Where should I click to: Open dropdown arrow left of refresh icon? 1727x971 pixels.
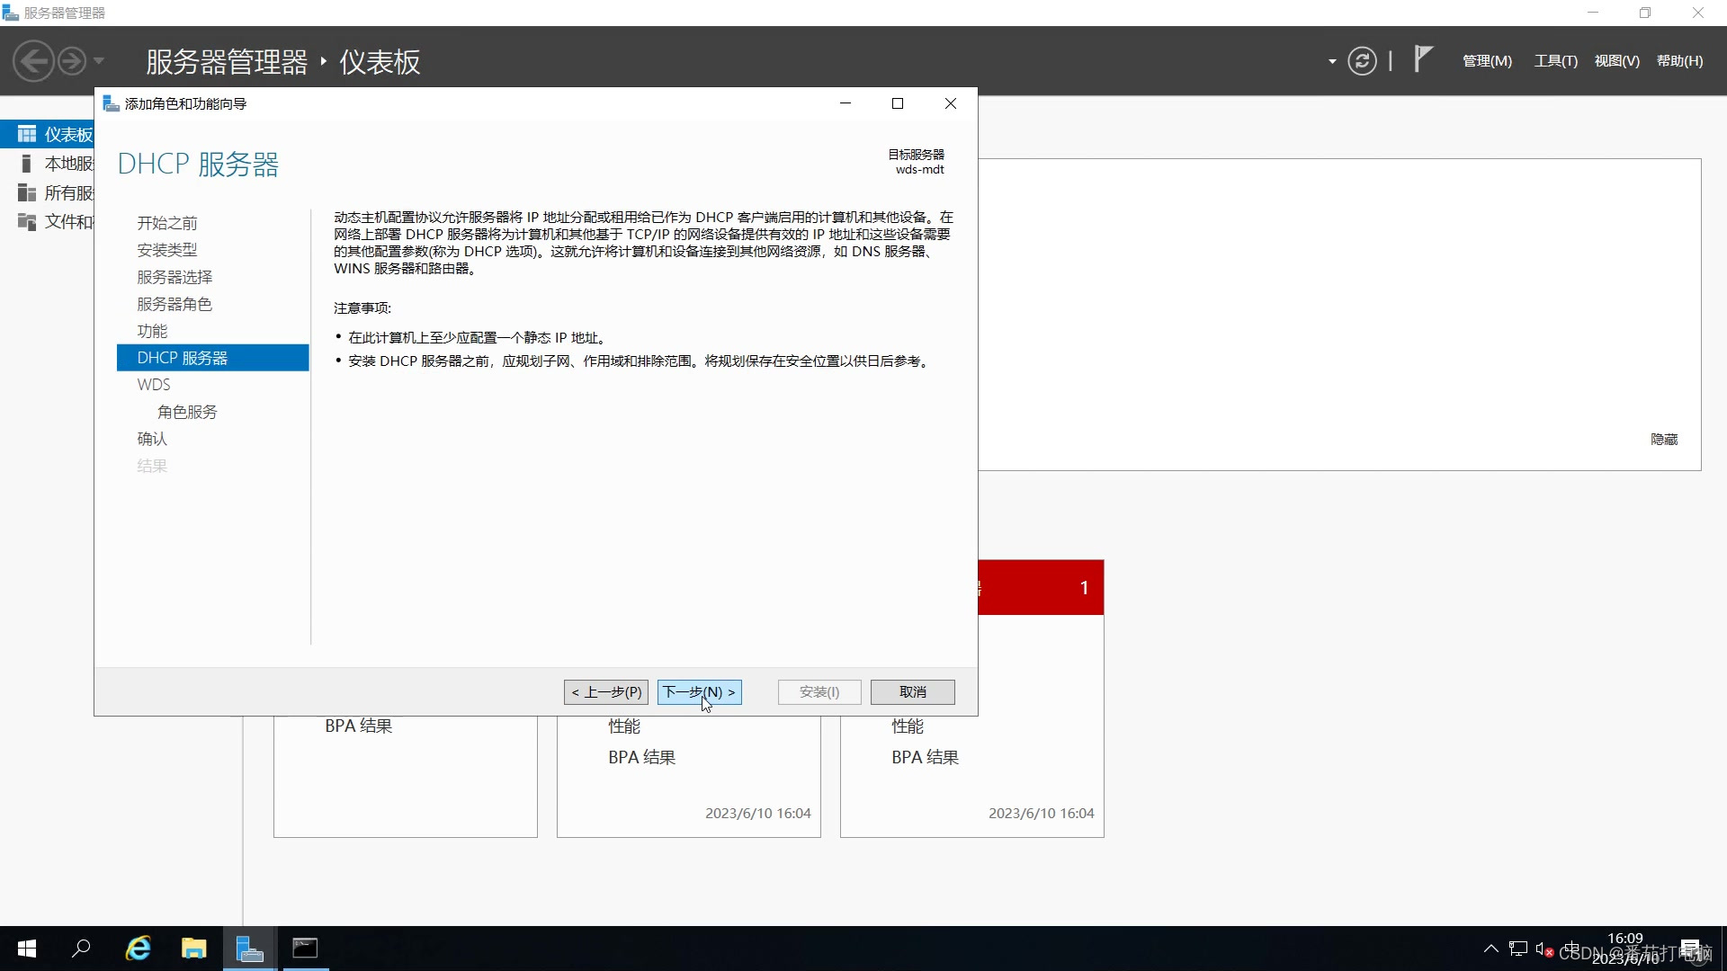[1332, 61]
